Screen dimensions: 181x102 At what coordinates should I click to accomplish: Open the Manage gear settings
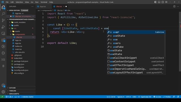pyautogui.click(x=3, y=92)
